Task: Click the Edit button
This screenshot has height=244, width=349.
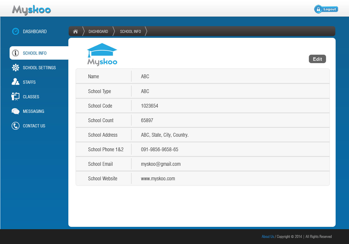Action: tap(317, 59)
